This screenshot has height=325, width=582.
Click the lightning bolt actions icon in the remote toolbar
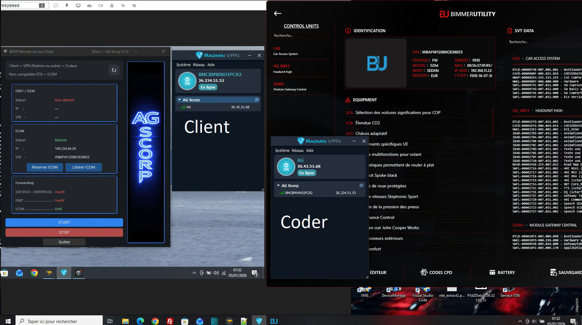67,5
